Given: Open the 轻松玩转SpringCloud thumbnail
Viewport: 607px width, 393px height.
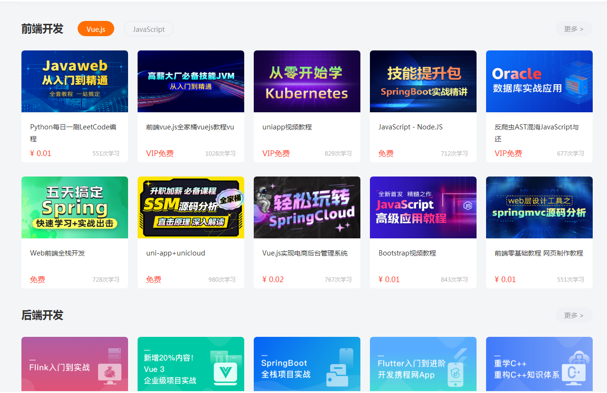Looking at the screenshot, I should click(x=307, y=207).
